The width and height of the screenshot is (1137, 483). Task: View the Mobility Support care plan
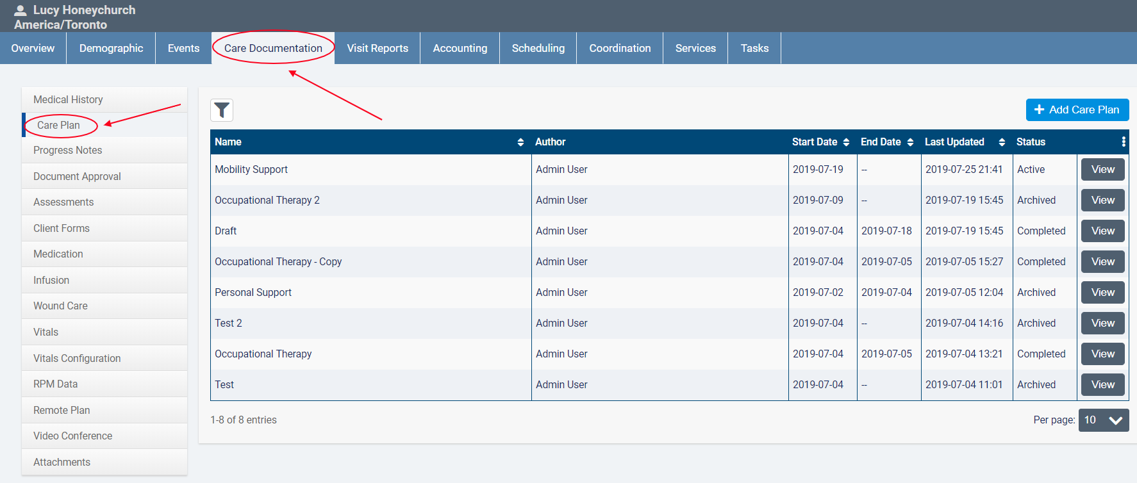pos(1102,170)
